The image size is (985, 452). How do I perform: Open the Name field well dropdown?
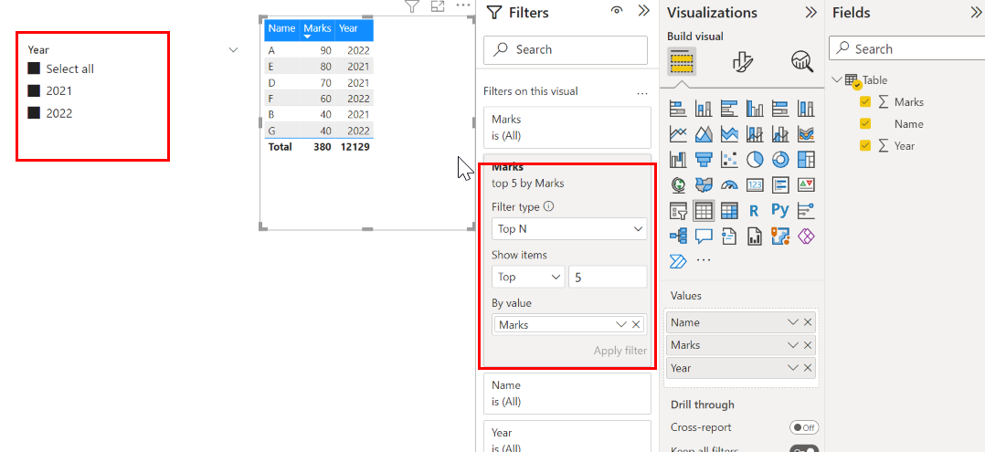click(793, 322)
